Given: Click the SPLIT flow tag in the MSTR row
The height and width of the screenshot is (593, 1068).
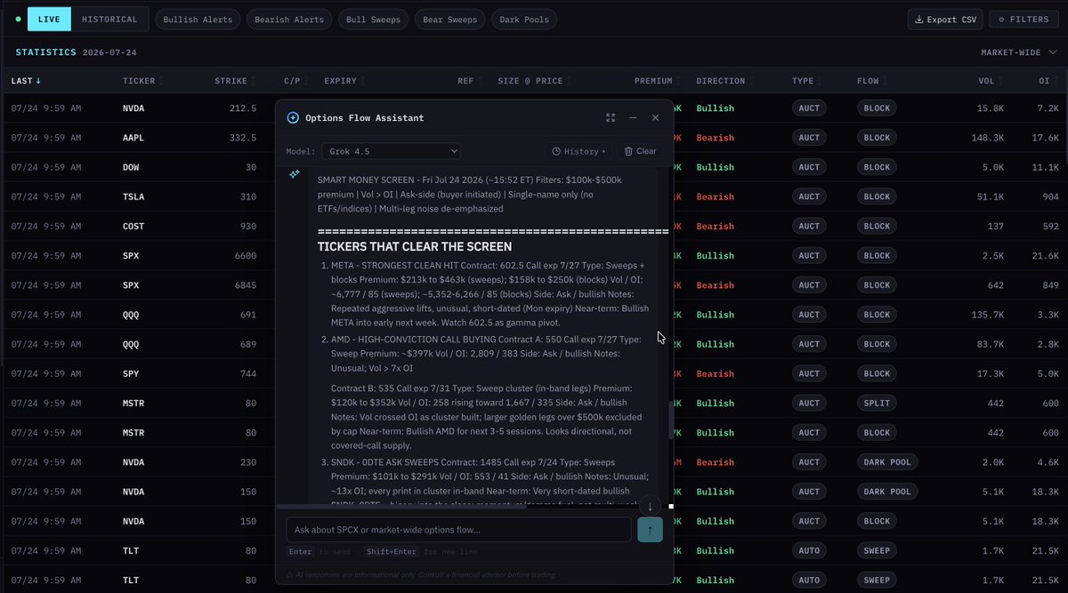Looking at the screenshot, I should (877, 403).
